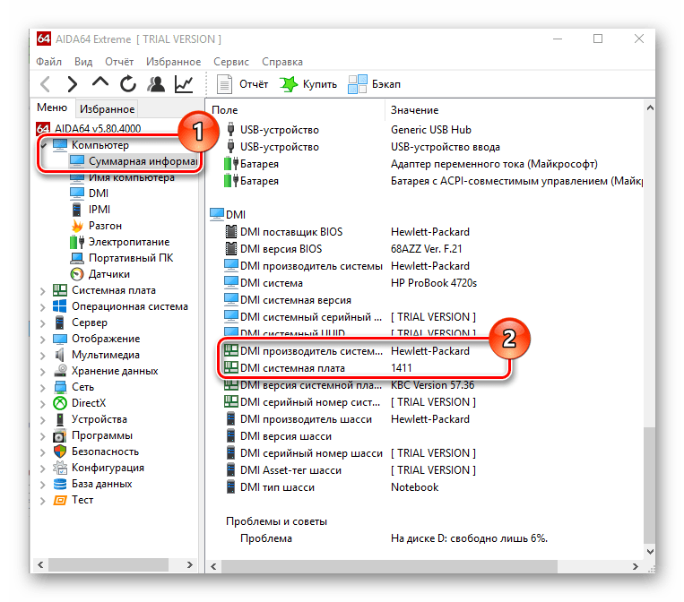Open the graph chart toolbar icon
The height and width of the screenshot is (602, 684).
[x=184, y=83]
